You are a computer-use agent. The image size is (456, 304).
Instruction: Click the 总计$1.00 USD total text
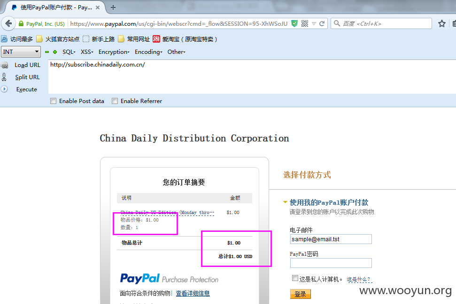pyautogui.click(x=235, y=256)
